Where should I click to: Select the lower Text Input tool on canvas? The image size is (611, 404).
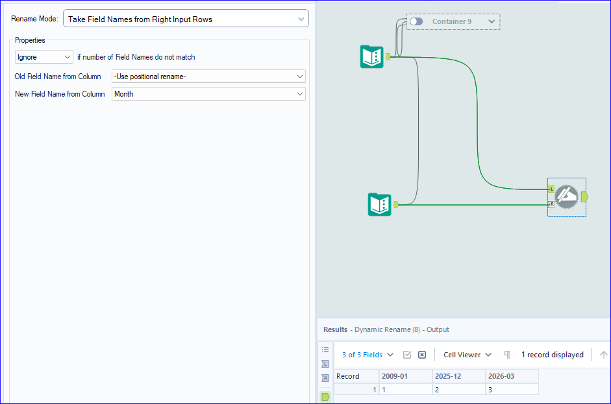(x=380, y=204)
